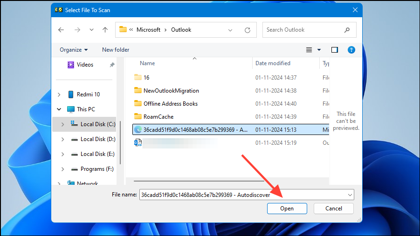420x236 pixels.
Task: Click the sidebar vertical scrollbar
Action: pyautogui.click(x=120, y=142)
